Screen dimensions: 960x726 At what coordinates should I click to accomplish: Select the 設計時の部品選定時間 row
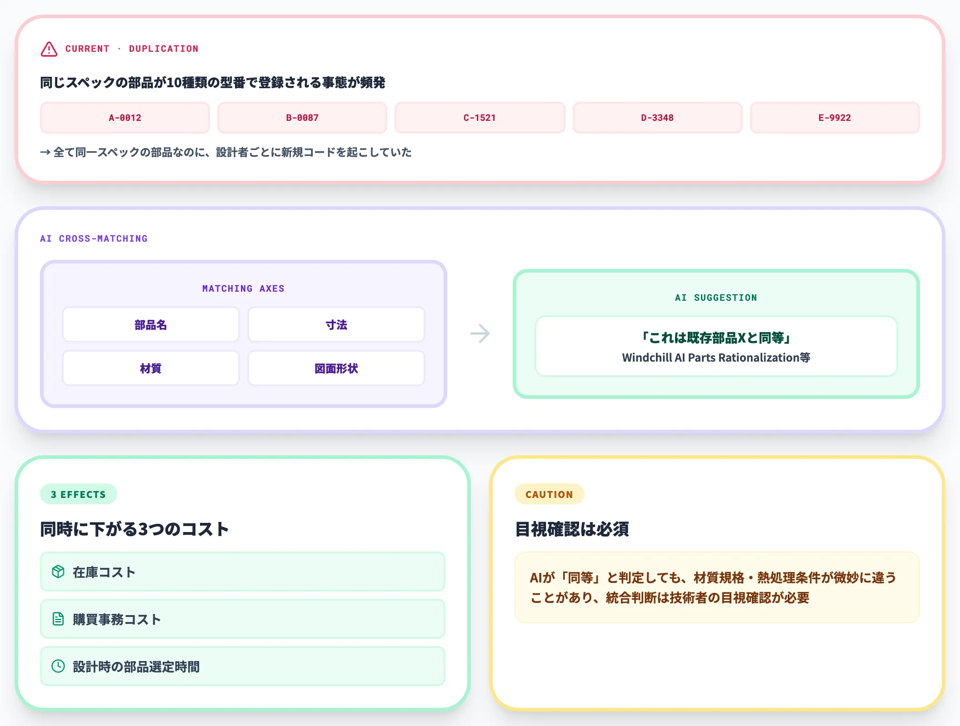tap(243, 666)
